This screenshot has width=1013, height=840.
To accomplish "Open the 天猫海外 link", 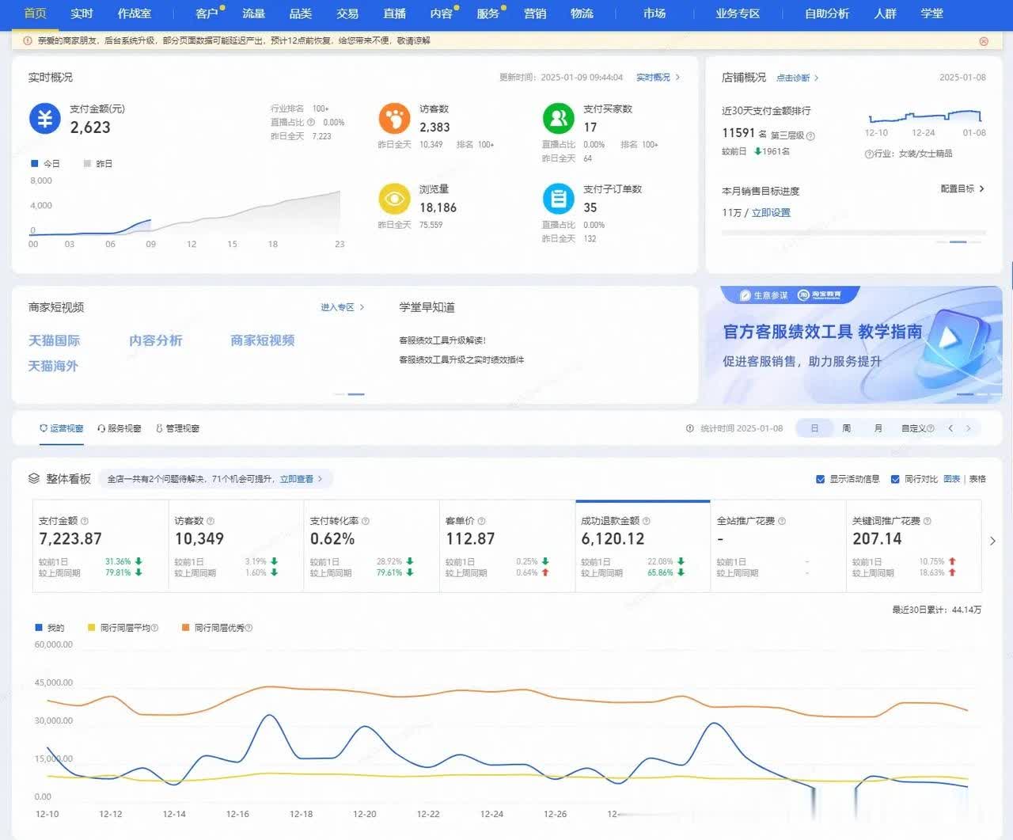I will click(53, 366).
